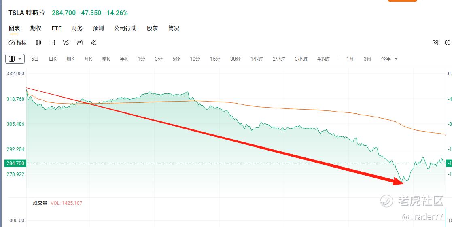Image resolution: width=452 pixels, height=227 pixels.
Task: Choose the 5日 range button
Action: (x=35, y=59)
